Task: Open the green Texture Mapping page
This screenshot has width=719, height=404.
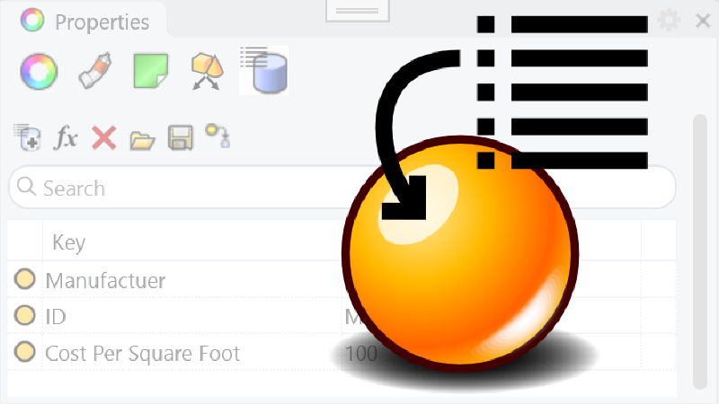Action: [x=150, y=71]
